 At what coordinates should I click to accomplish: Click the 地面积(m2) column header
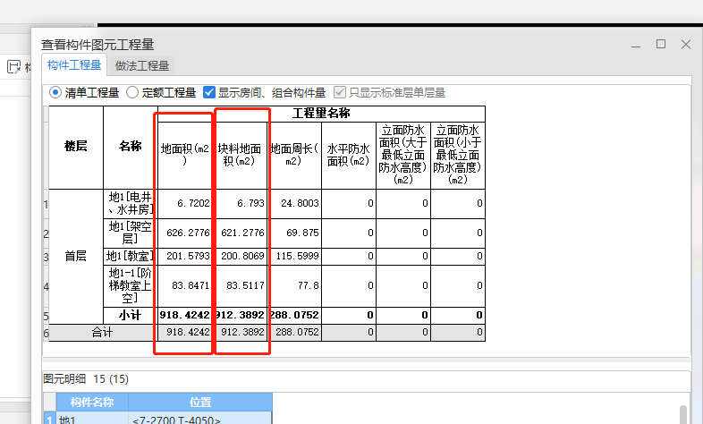185,155
